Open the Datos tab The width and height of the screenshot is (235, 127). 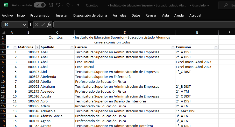click(136, 16)
